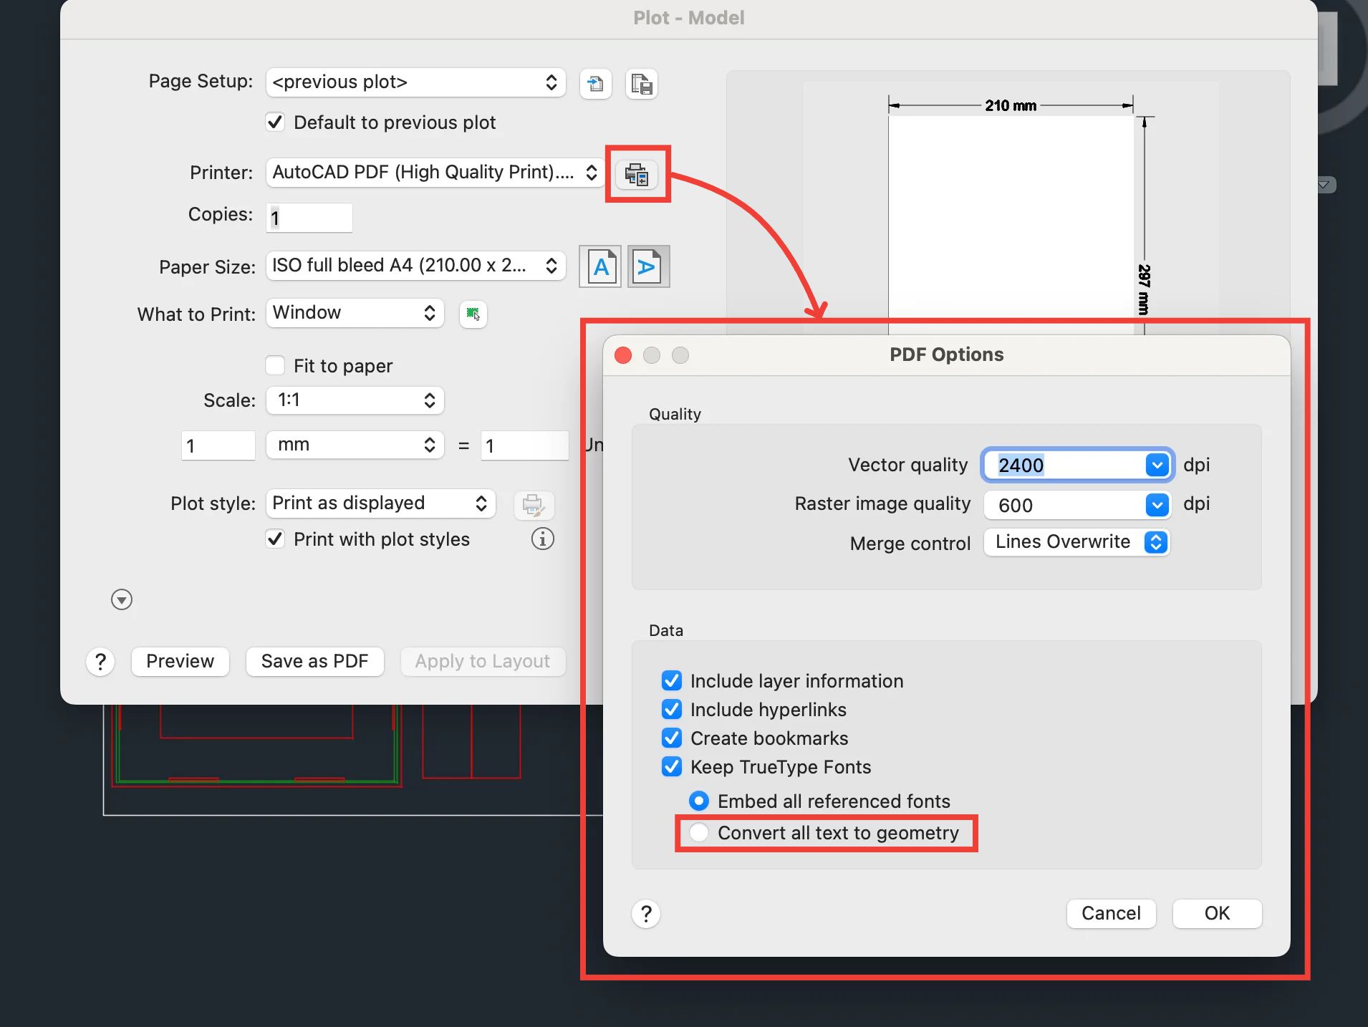Open the mm units dropdown
Viewport: 1368px width, 1027px height.
pos(355,445)
